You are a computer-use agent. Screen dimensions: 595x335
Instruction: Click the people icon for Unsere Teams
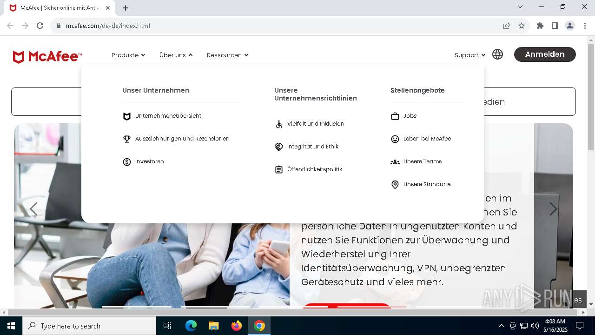tap(395, 162)
